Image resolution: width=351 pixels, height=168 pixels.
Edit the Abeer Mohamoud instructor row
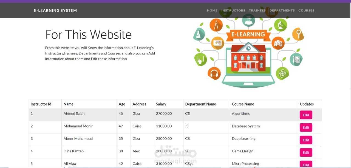306,140
